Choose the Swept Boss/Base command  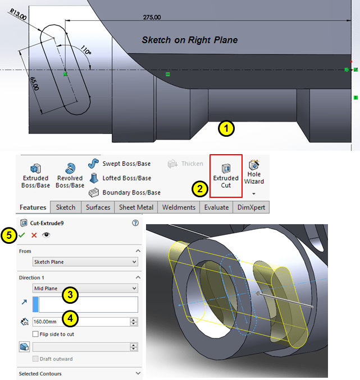[126, 164]
